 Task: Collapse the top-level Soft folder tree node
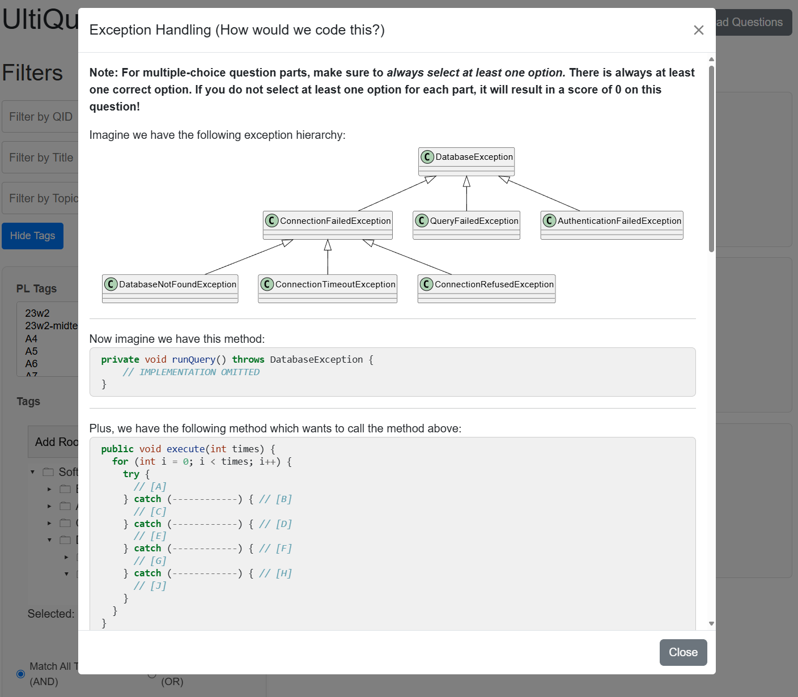[32, 472]
